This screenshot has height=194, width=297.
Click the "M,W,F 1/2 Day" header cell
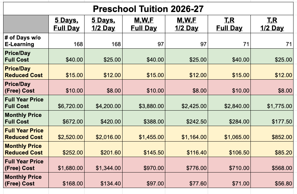pyautogui.click(x=186, y=24)
